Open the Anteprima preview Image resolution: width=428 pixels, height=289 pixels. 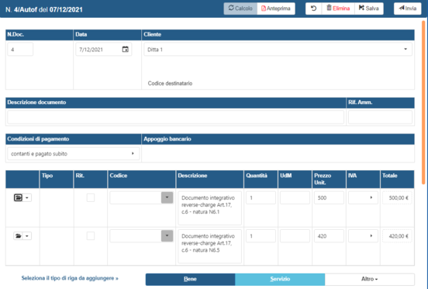[276, 9]
